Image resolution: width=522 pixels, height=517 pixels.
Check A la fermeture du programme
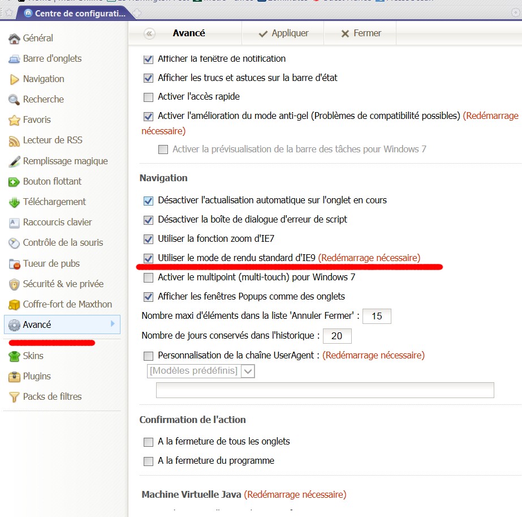[x=148, y=462]
